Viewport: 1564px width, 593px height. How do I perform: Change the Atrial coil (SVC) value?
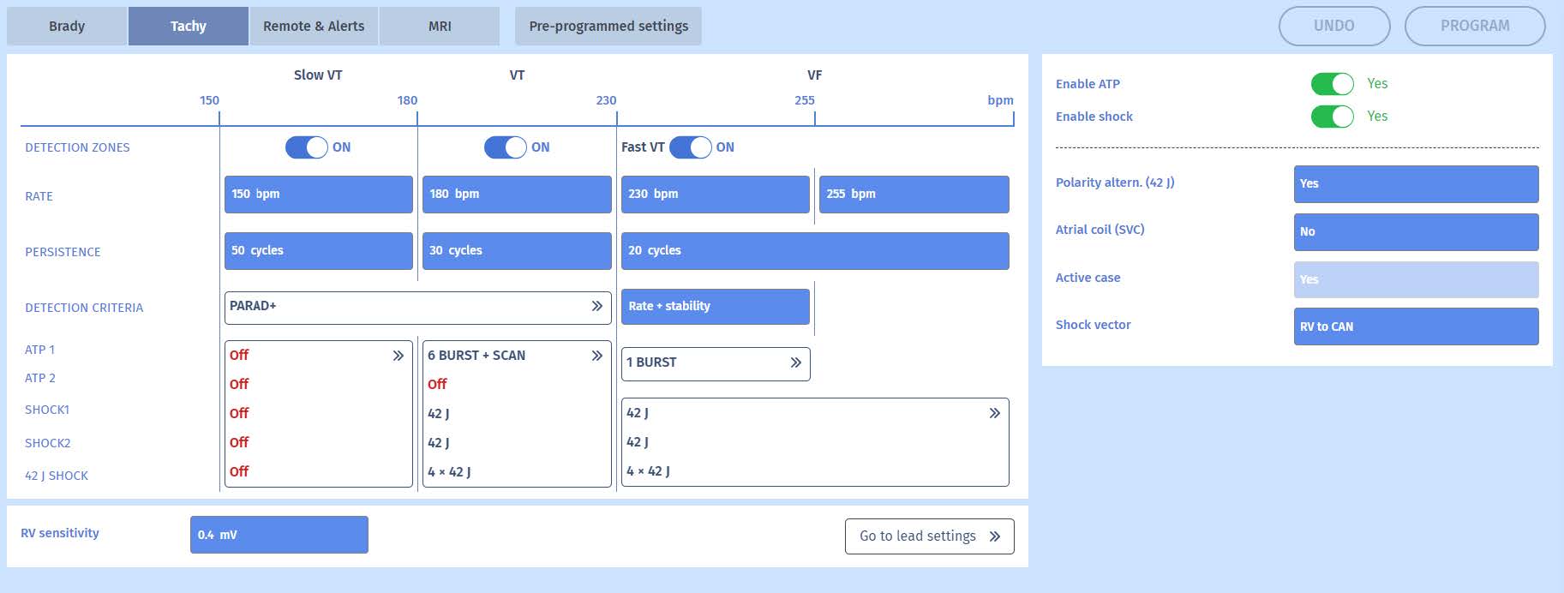pos(1416,231)
